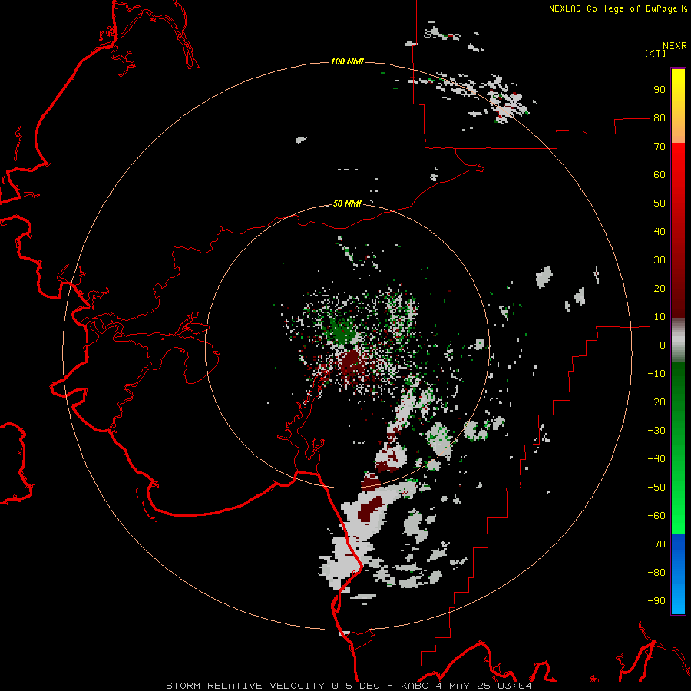The width and height of the screenshot is (691, 691).
Task: Select the -40 value on the velocity scale
Action: click(656, 459)
